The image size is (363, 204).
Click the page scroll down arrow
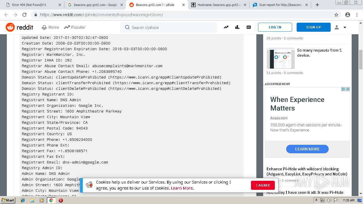[361, 194]
